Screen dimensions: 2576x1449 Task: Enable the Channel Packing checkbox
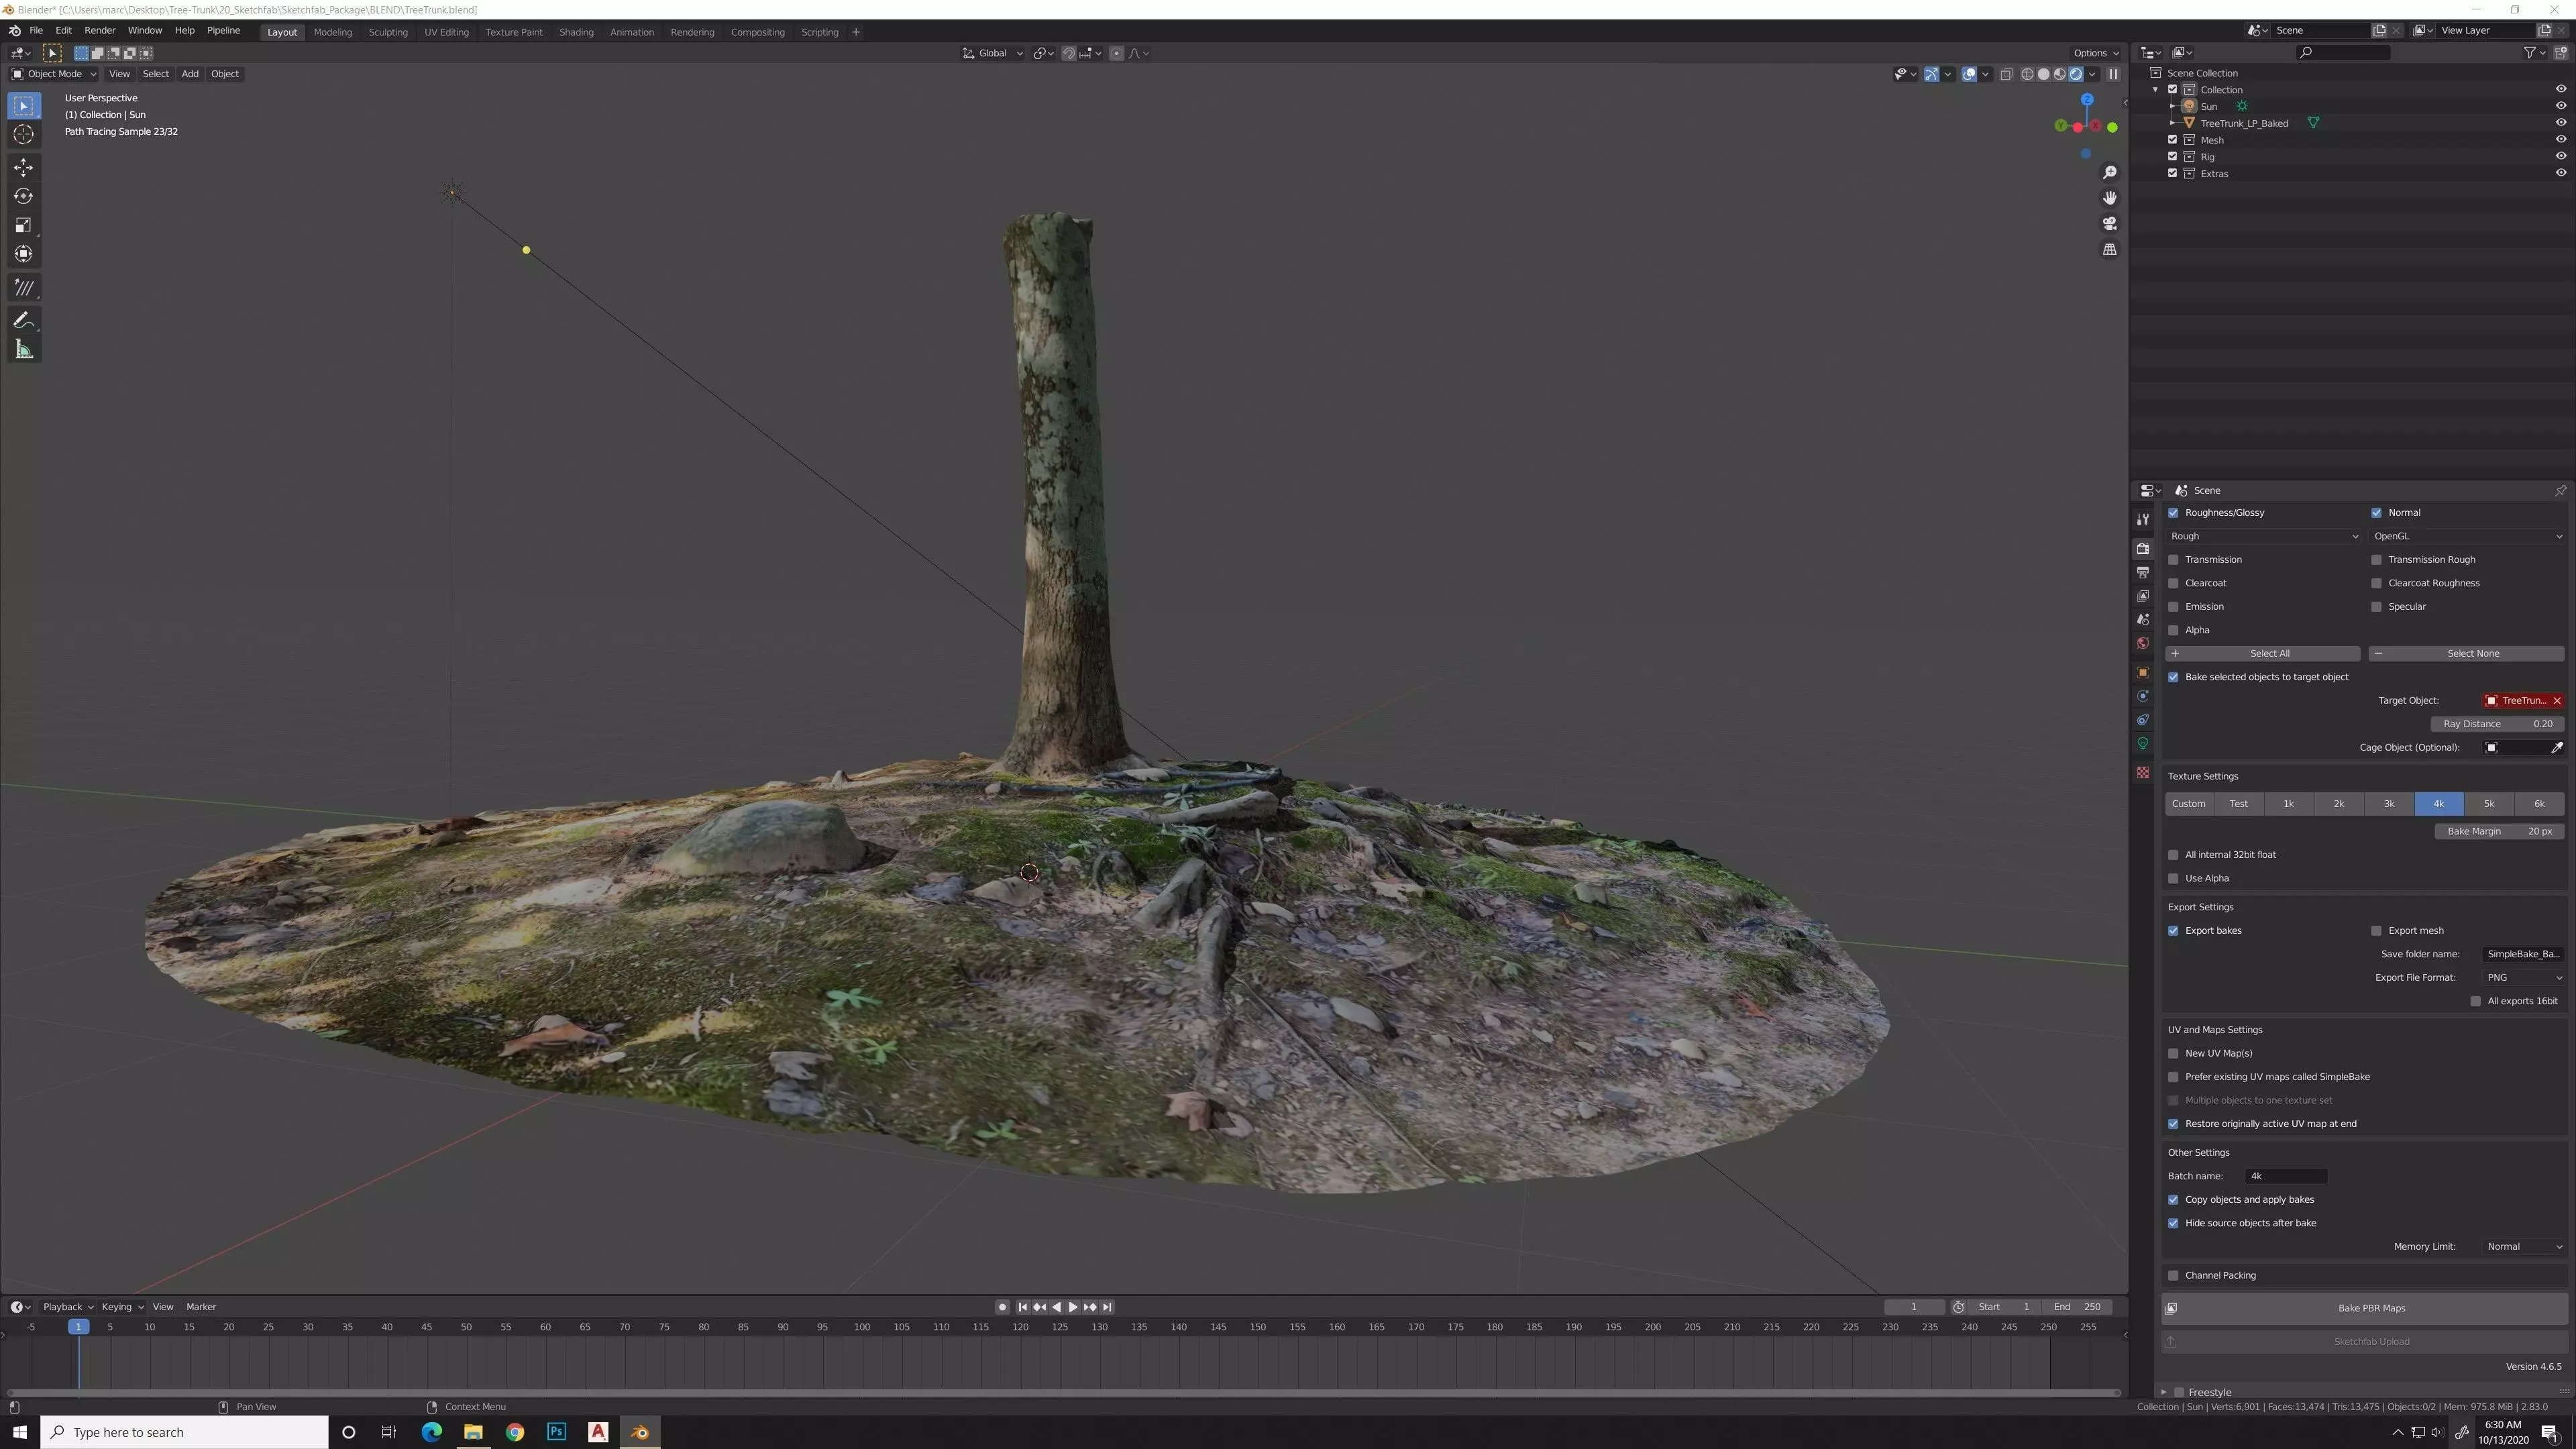(x=2173, y=1276)
